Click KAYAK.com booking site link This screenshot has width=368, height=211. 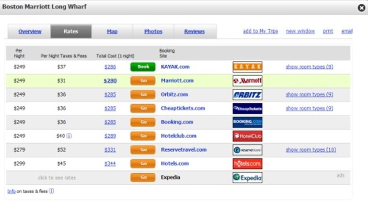pos(175,67)
